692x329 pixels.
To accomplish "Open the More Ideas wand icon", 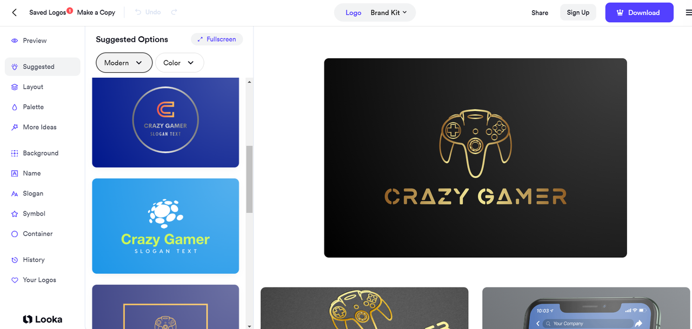I will (x=15, y=127).
